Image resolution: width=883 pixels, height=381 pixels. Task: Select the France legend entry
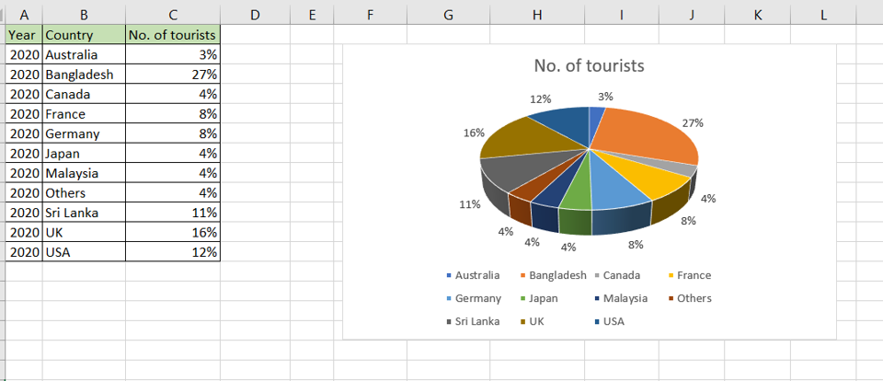[689, 275]
